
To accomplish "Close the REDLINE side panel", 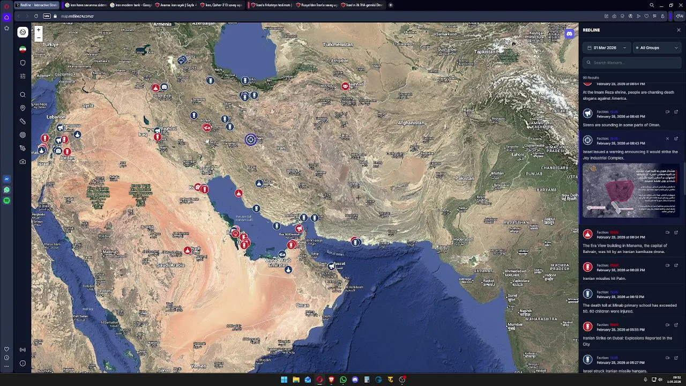I will point(678,30).
